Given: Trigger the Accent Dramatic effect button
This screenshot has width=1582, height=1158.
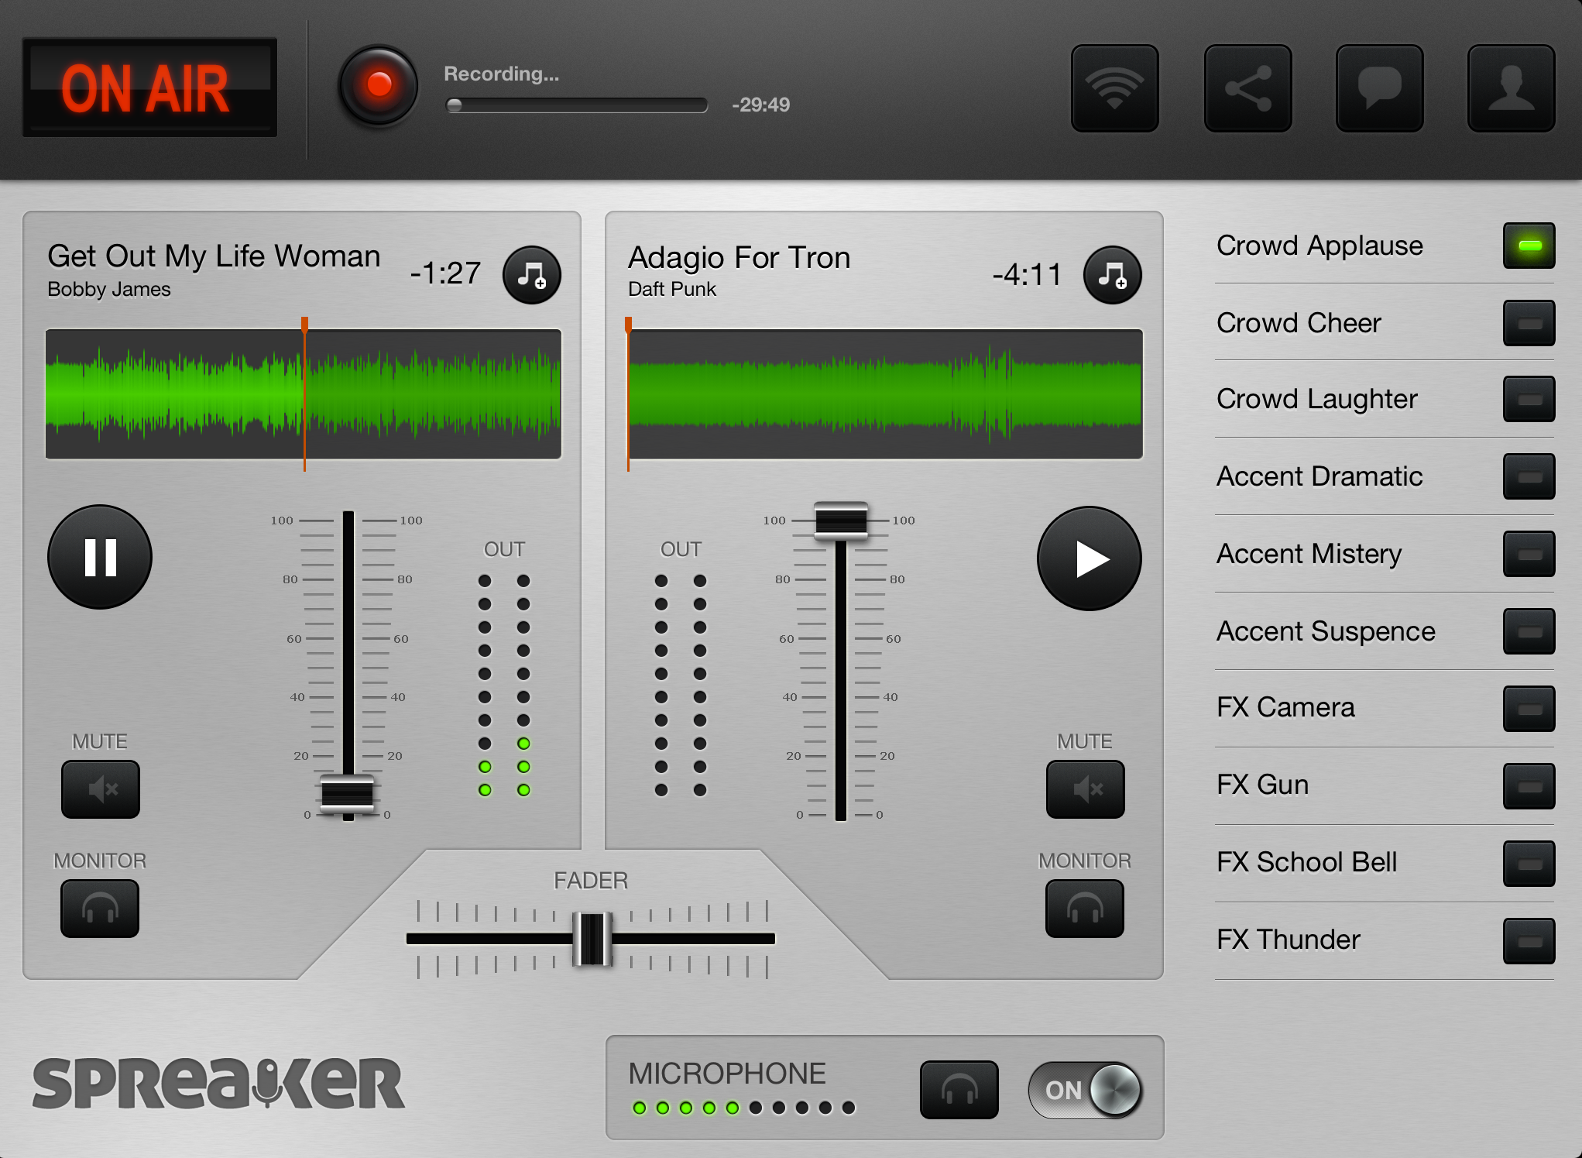Looking at the screenshot, I should (1529, 476).
